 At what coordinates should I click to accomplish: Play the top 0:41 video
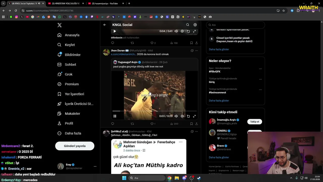[115, 31]
